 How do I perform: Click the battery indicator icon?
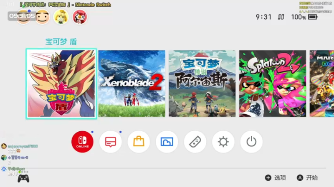coord(313,17)
